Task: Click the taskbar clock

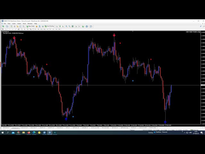Action: pos(195,132)
